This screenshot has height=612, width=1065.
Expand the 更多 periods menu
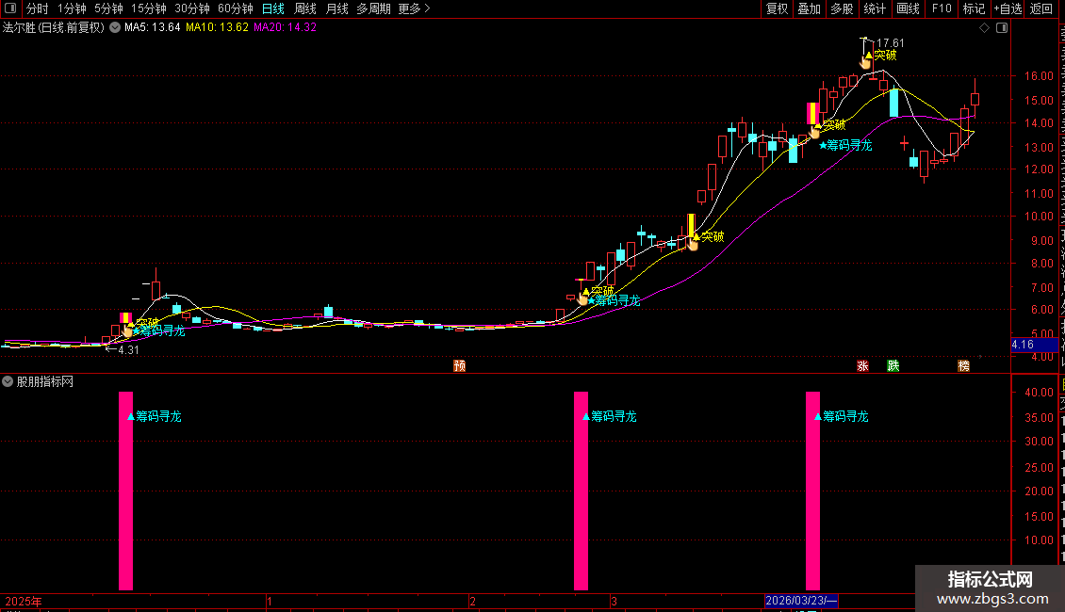414,8
